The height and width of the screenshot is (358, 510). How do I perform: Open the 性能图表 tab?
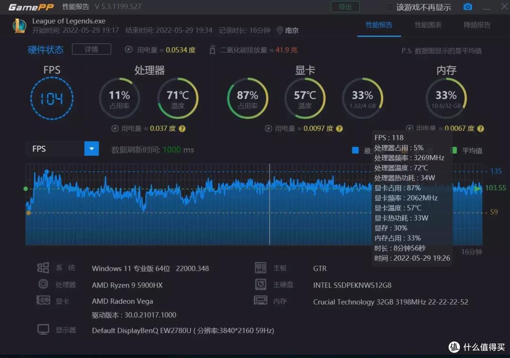point(428,25)
